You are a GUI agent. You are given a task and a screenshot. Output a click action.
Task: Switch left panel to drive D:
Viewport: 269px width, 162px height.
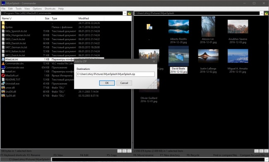[x=125, y=151]
